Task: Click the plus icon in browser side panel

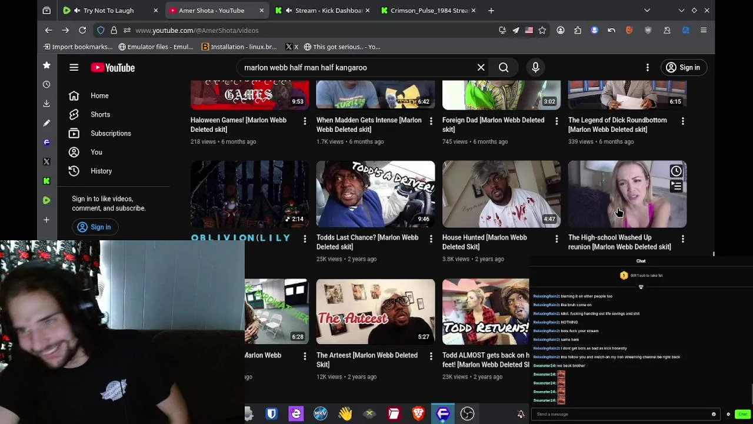Action: pos(46,220)
